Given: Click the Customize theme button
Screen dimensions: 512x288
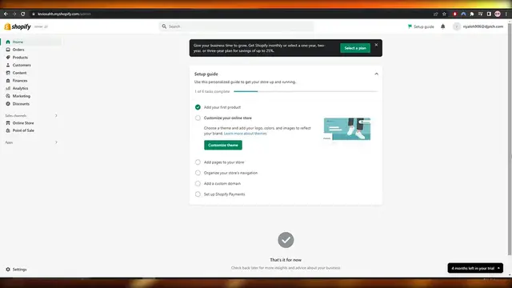Looking at the screenshot, I should [223, 145].
